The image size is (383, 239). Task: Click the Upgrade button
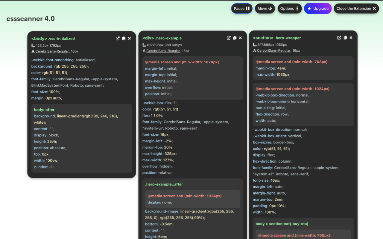(318, 8)
